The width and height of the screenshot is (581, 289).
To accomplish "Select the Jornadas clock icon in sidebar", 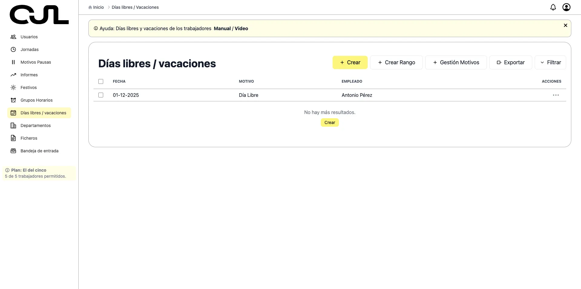I will pos(13,49).
